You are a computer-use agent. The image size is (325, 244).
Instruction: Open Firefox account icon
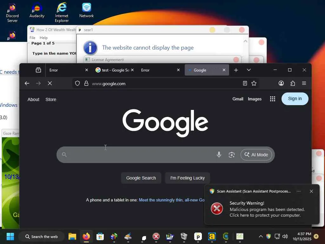pos(281,84)
